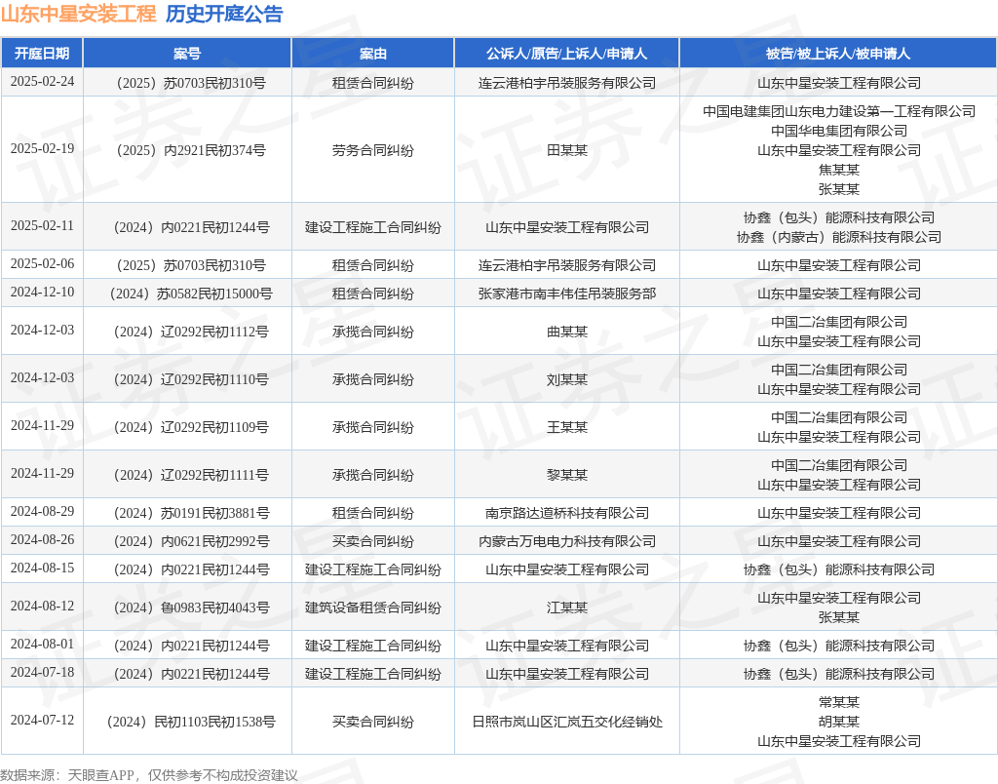Click defendant 协鑫（内蒙古）能源科技有限公司
The height and width of the screenshot is (784, 998).
pos(839,237)
